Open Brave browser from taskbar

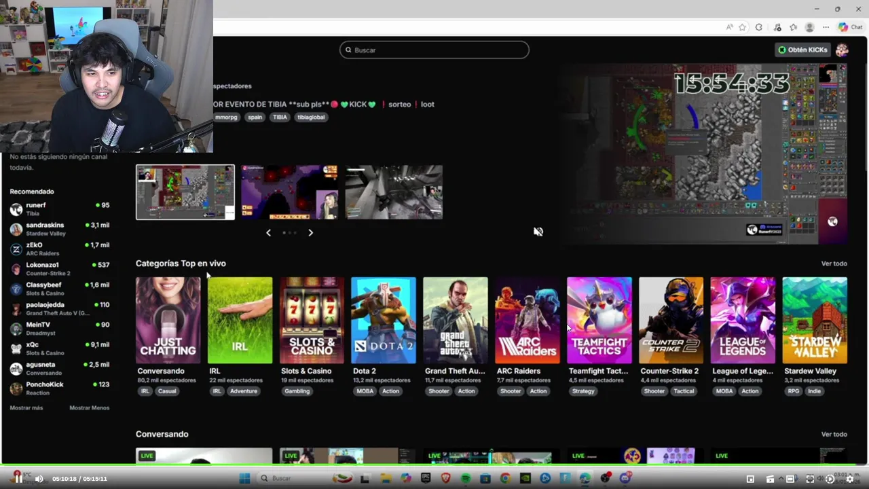pyautogui.click(x=445, y=478)
